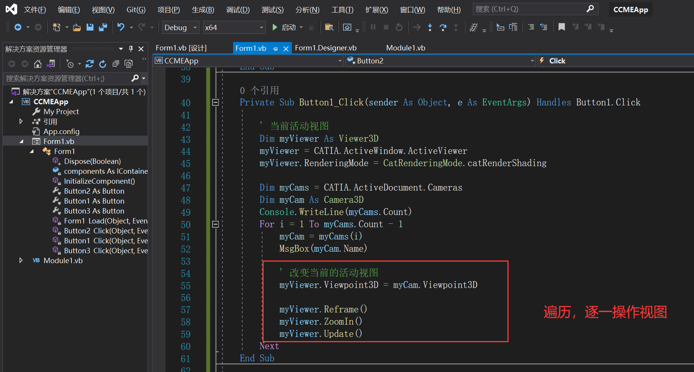Click the magnifier icon in Solution Explorer search
The height and width of the screenshot is (372, 694).
point(135,78)
